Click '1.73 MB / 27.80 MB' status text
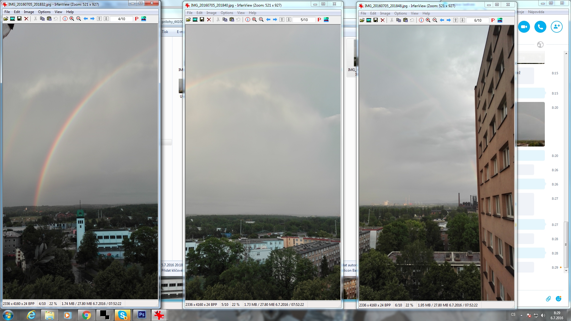Image resolution: width=571 pixels, height=321 pixels. (x=259, y=305)
